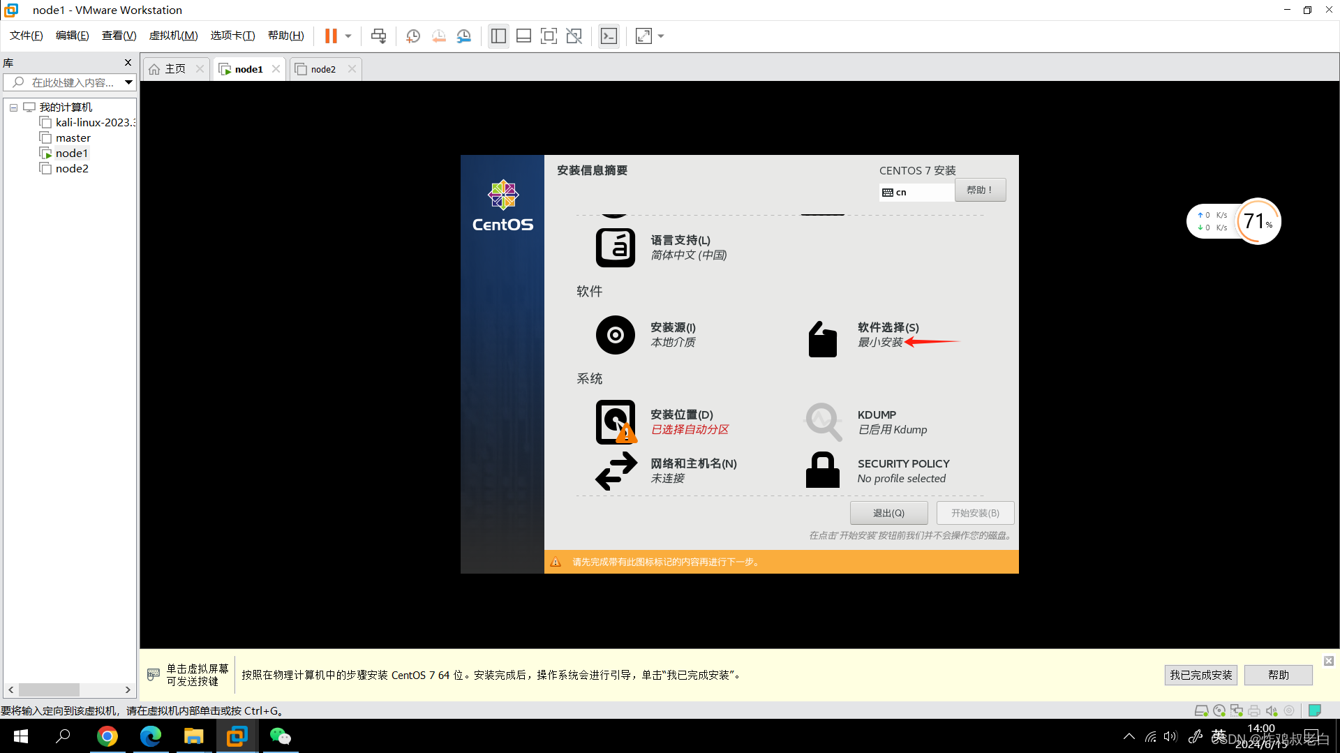Click the library horizontal scrollbar

tap(49, 689)
